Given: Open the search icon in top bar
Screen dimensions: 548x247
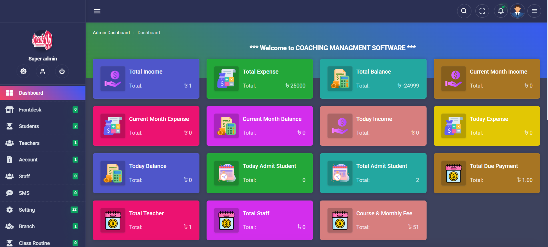Looking at the screenshot, I should 464,11.
